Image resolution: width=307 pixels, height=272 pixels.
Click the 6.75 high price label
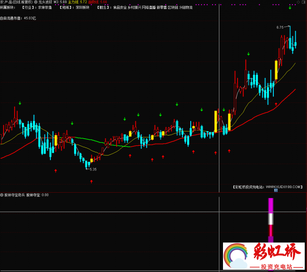pyautogui.click(x=280, y=27)
